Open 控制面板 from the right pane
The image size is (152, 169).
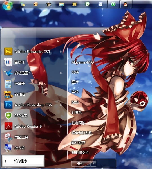(79, 123)
